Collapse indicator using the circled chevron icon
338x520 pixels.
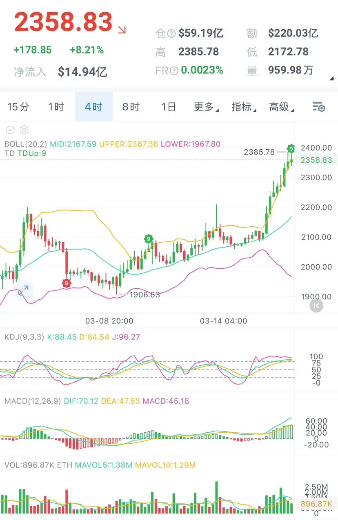pyautogui.click(x=10, y=130)
